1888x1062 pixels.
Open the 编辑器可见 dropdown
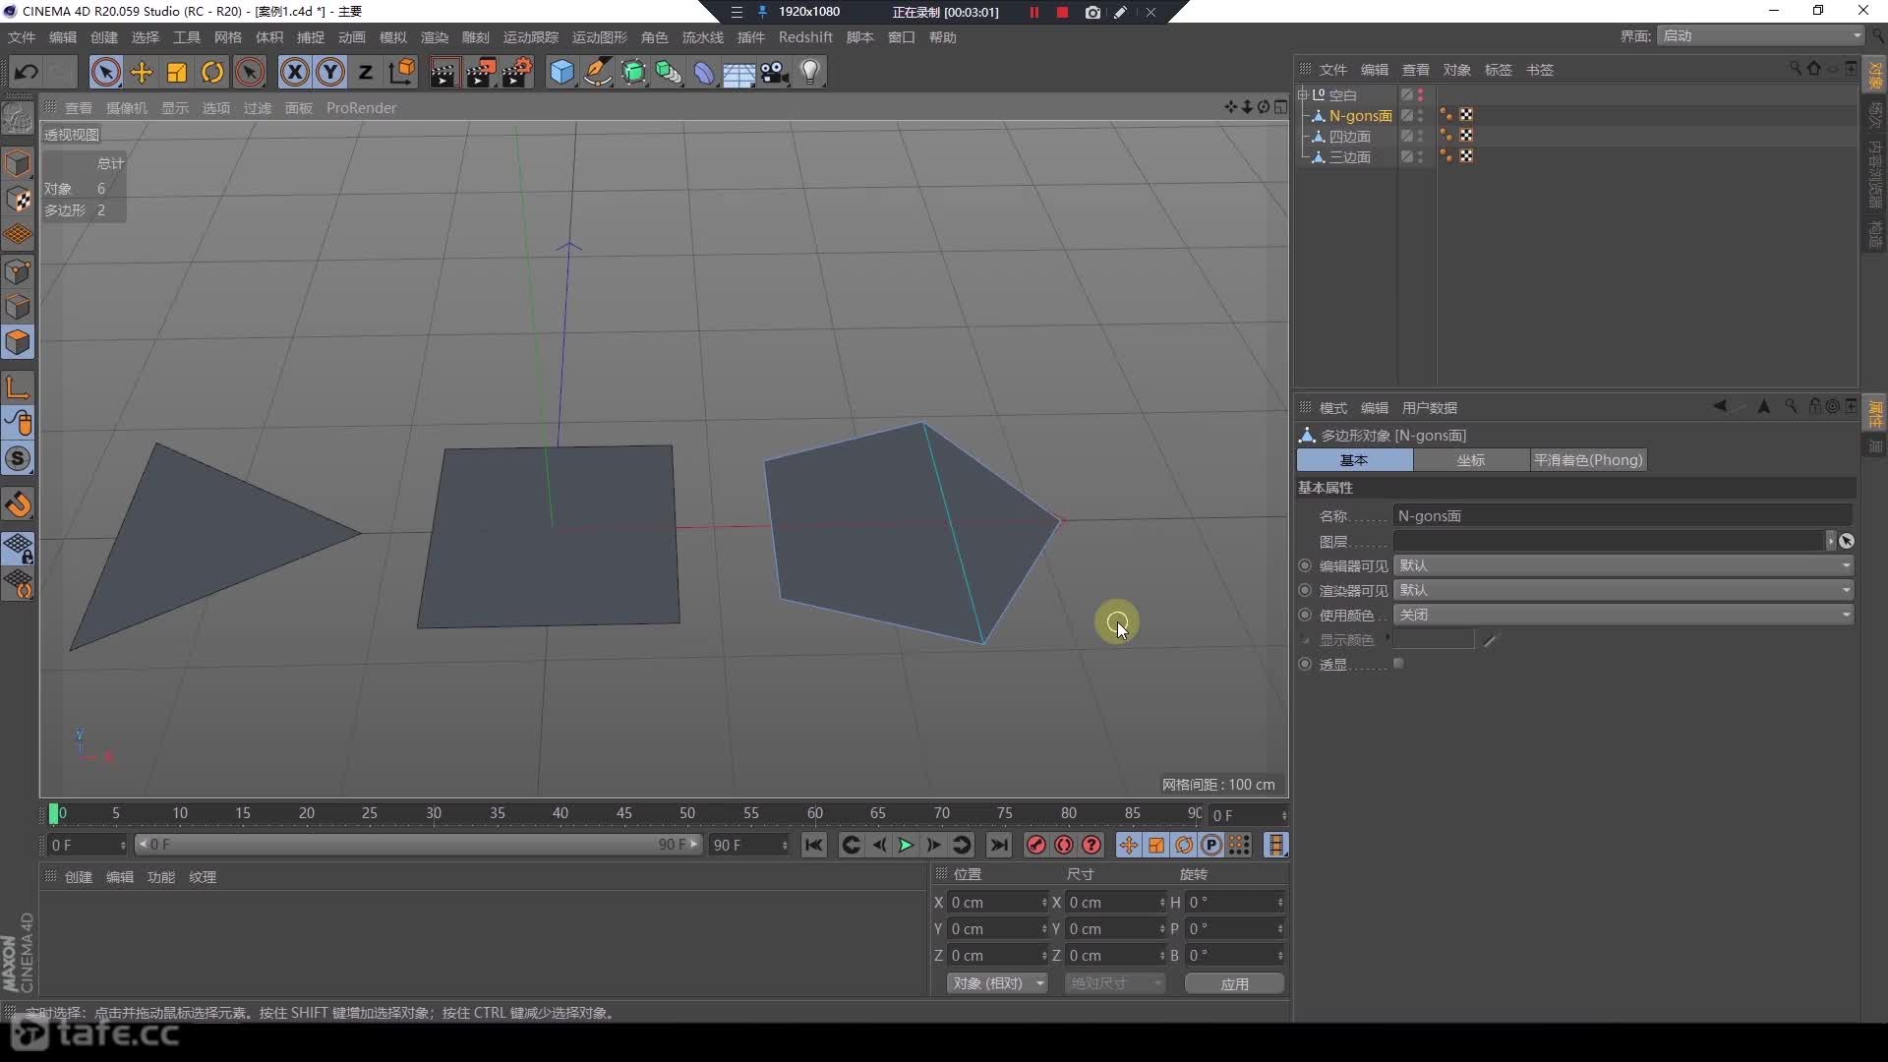tap(1623, 565)
